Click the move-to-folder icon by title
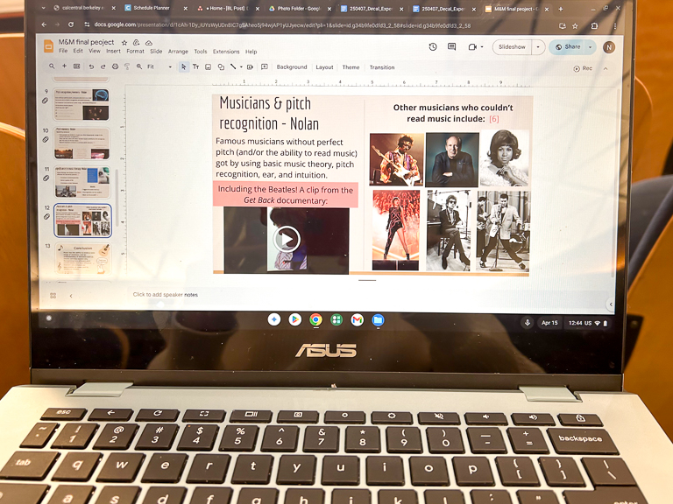 [x=137, y=42]
